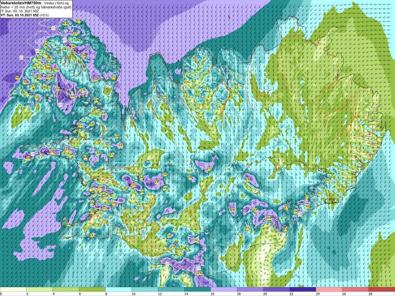Select the 18–20 m/s purple legend swatch
395x296 pixels.
[250, 290]
